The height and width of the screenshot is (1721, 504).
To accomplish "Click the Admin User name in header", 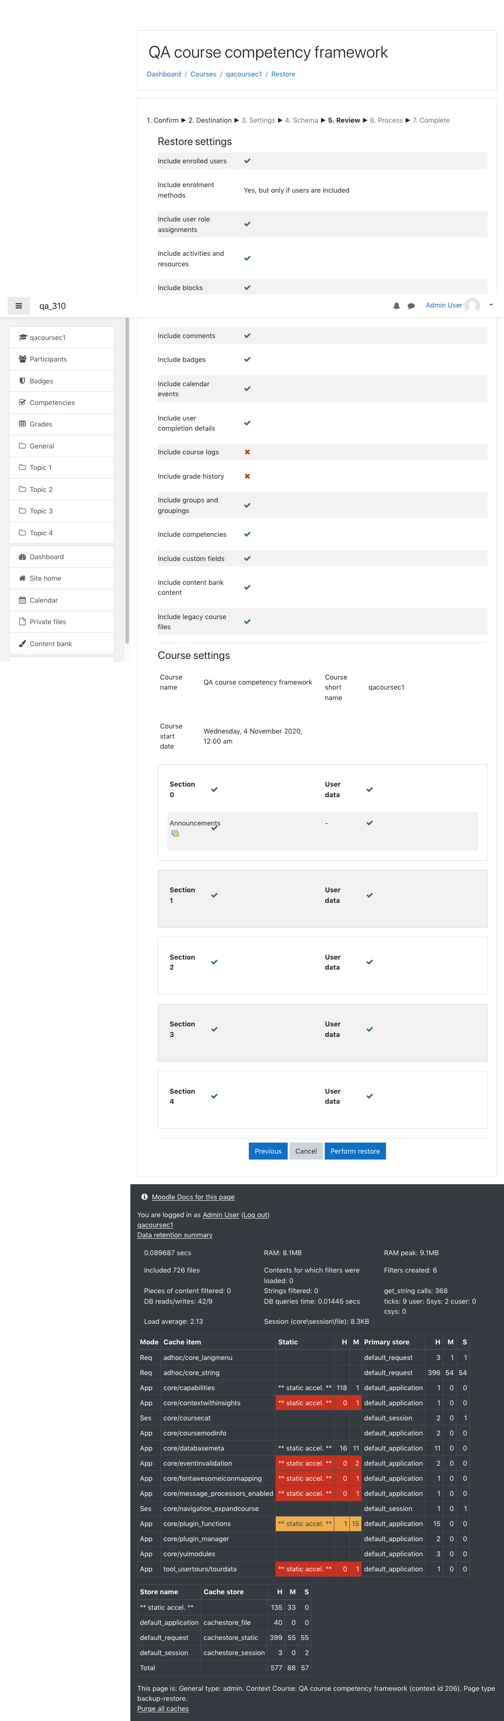I will pyautogui.click(x=444, y=305).
